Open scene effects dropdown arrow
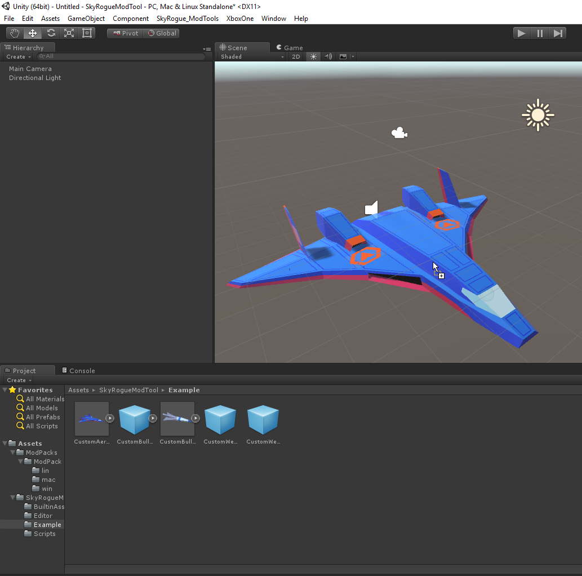This screenshot has height=576, width=582. (353, 57)
